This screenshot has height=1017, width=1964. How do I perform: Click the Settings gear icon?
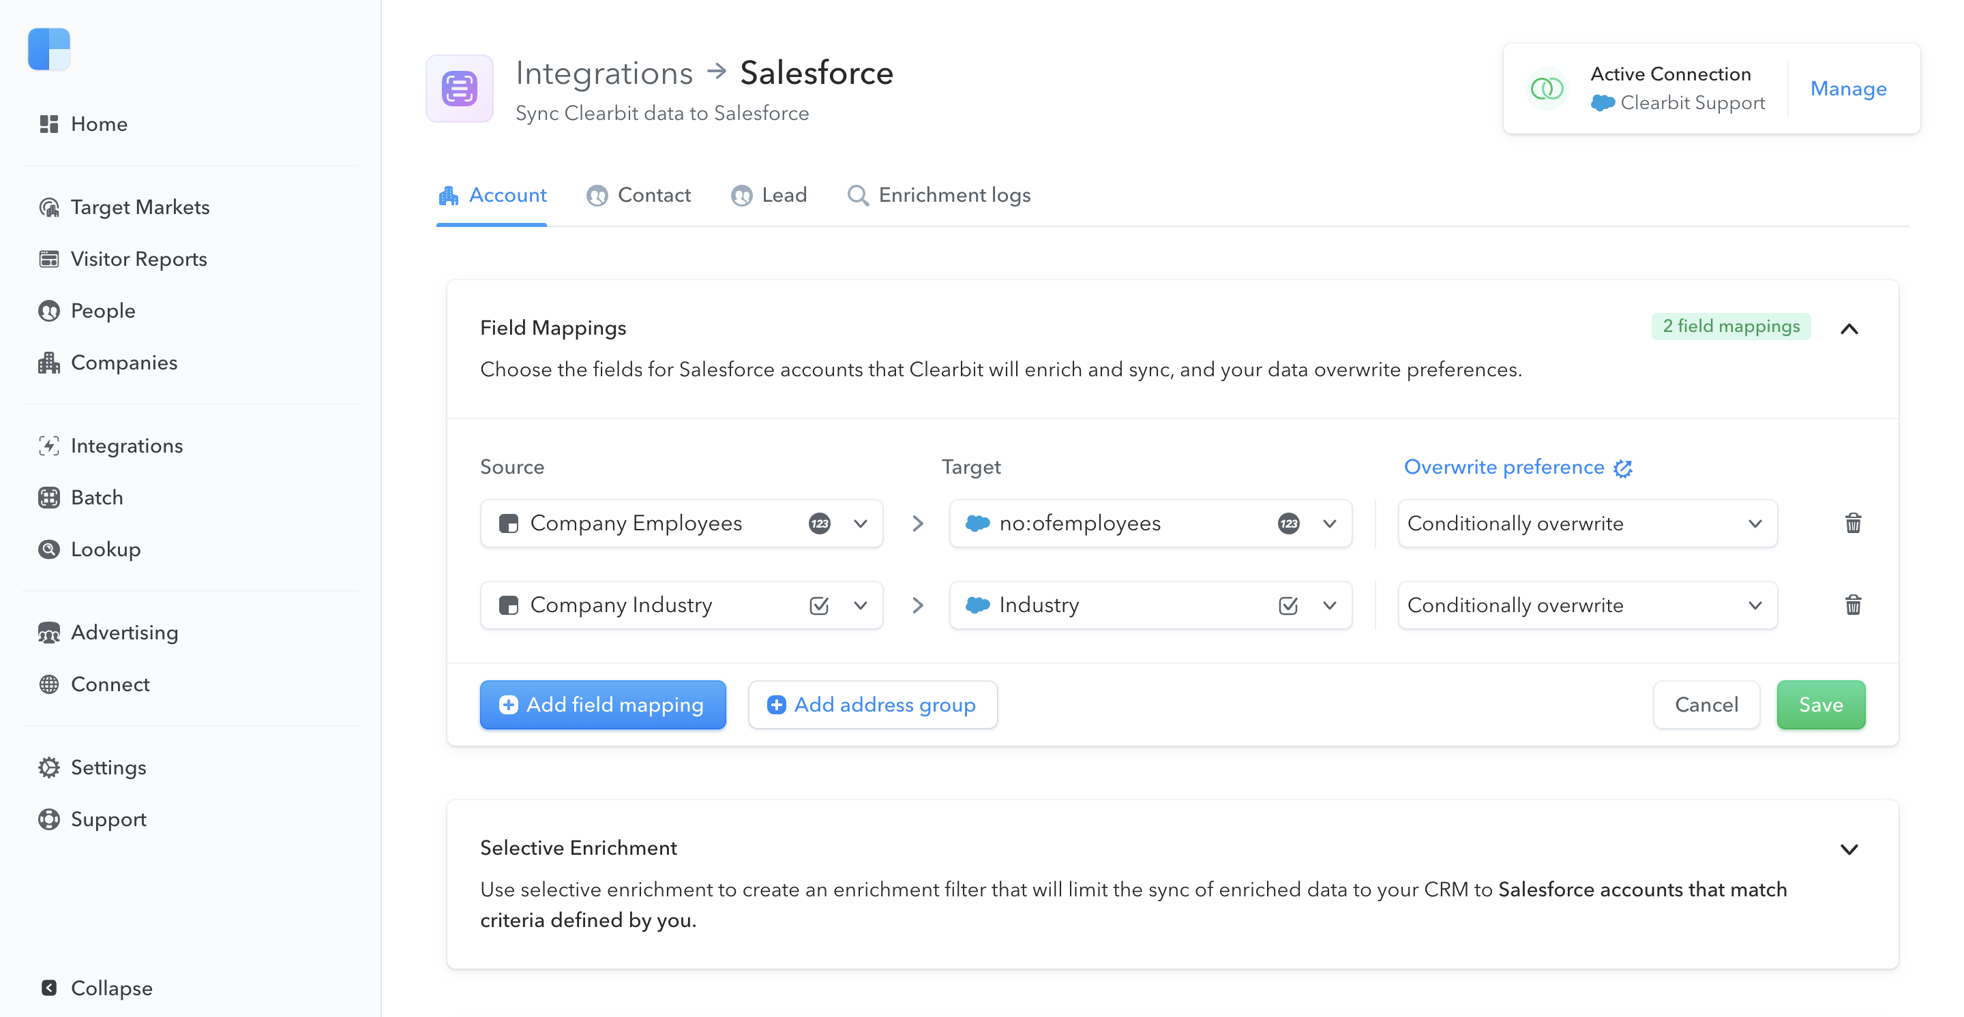[x=49, y=767]
